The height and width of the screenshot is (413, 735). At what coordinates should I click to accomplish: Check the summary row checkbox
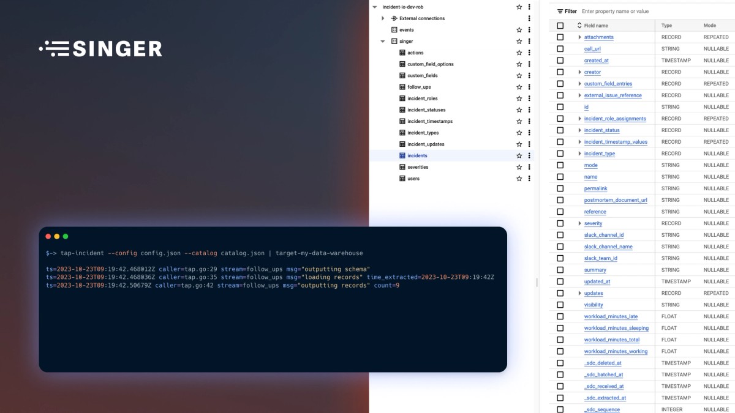pos(560,269)
